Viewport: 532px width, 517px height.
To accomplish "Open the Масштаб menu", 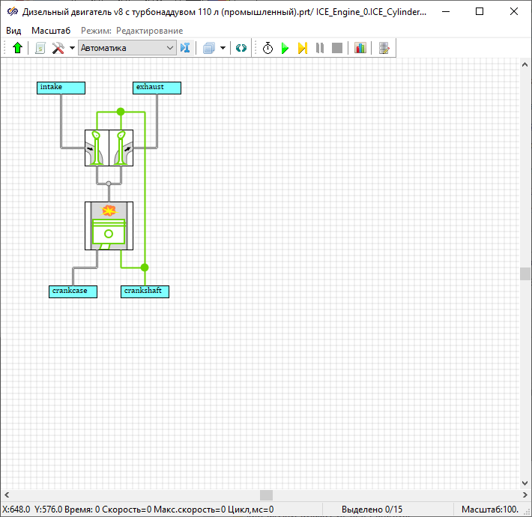I will tap(51, 30).
